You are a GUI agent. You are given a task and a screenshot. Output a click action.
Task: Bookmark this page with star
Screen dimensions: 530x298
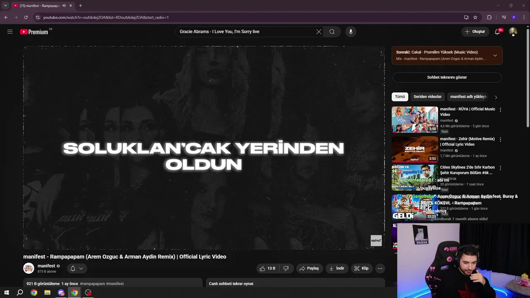(x=475, y=17)
